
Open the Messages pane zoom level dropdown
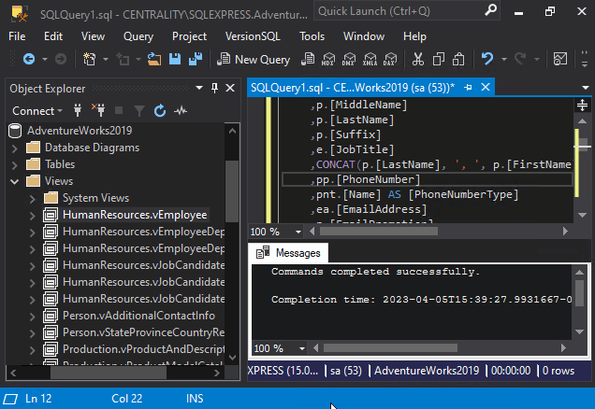point(302,348)
